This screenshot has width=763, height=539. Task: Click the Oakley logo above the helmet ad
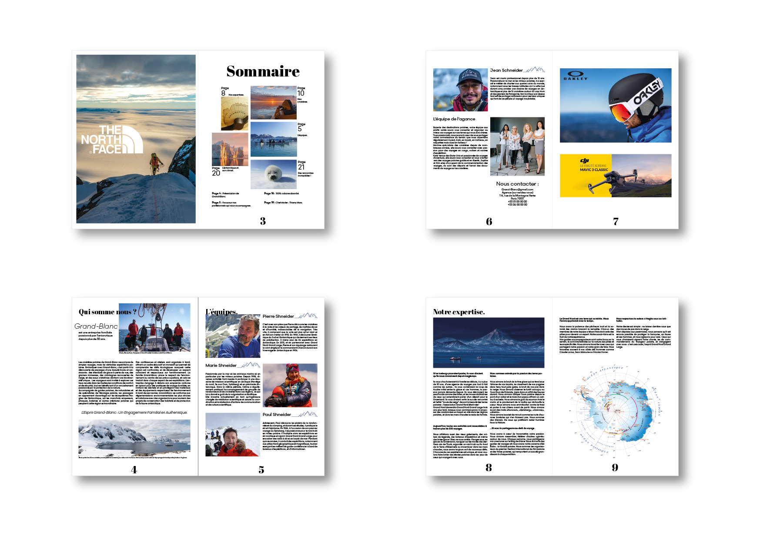(576, 76)
